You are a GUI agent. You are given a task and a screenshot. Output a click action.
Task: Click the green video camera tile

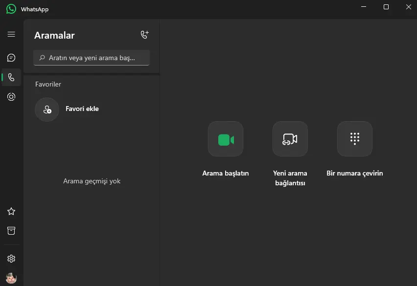point(226,139)
